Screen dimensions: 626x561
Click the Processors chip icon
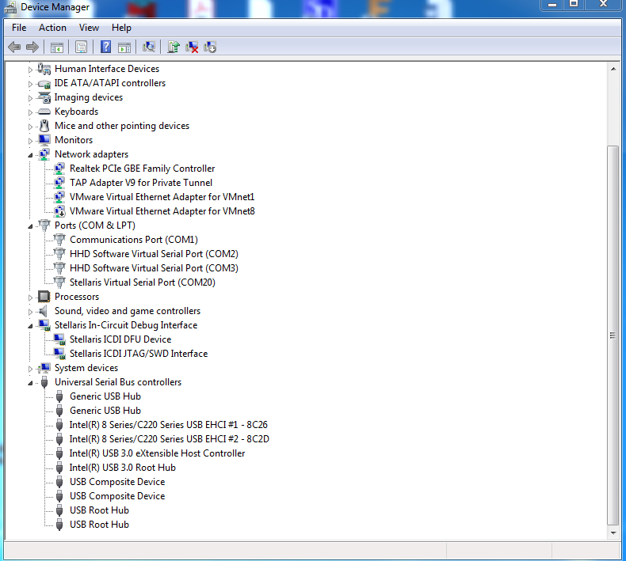pyautogui.click(x=44, y=297)
